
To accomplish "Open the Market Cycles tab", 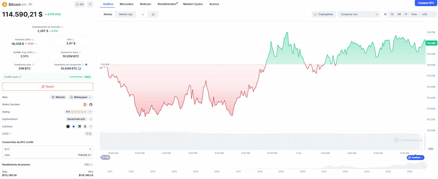I will (x=193, y=4).
